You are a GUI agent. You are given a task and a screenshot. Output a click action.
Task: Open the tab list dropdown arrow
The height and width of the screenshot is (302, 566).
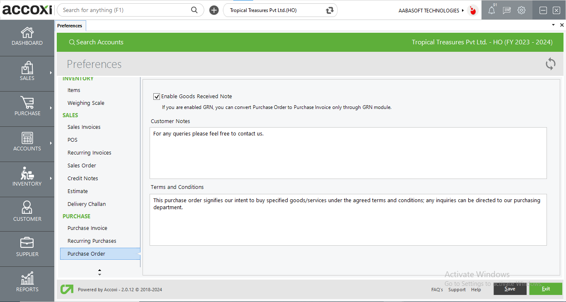click(x=553, y=25)
